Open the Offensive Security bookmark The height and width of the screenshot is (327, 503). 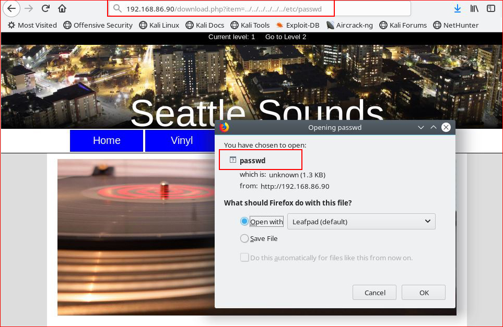pos(98,25)
